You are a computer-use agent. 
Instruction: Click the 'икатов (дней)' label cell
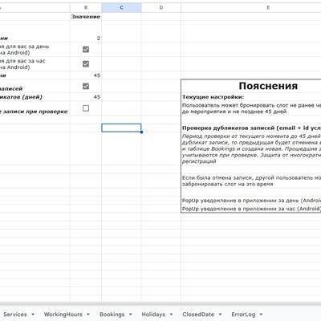coord(35,97)
